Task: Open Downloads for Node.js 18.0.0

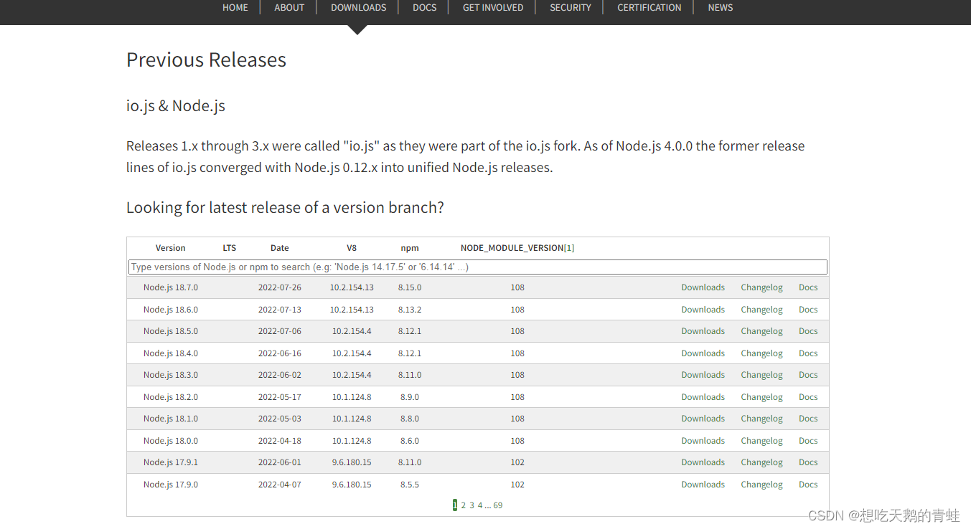Action: click(x=703, y=441)
